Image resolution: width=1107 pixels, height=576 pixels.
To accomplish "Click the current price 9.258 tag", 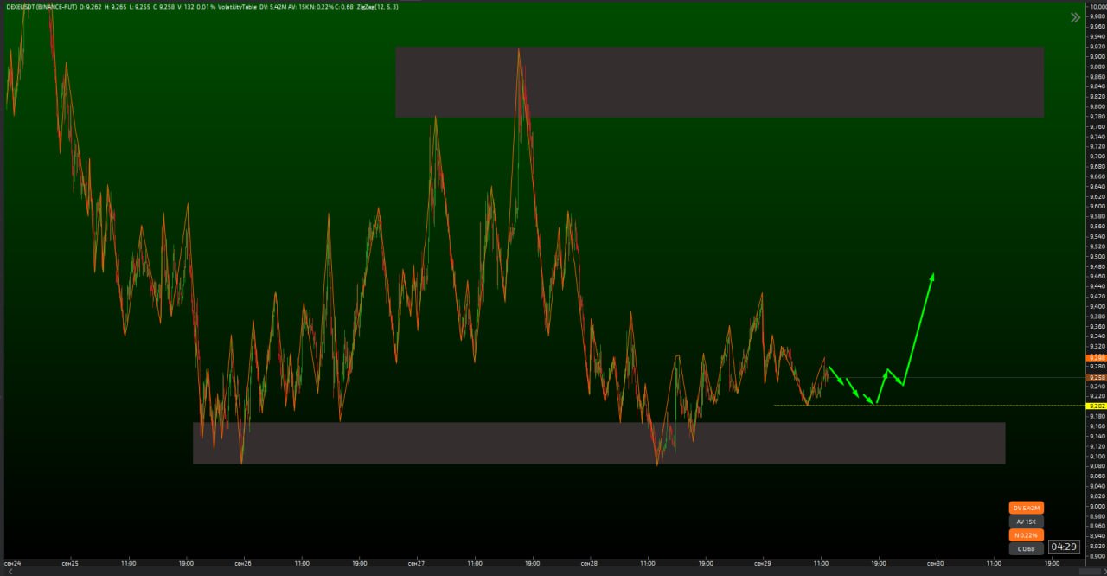I will pos(1096,378).
